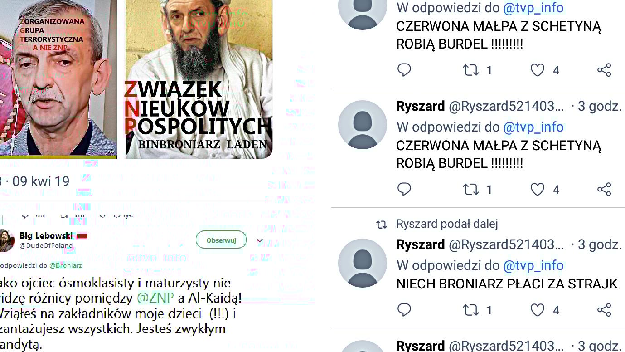This screenshot has height=352, width=625.
Task: Open the @tvp_info link above NIECH BRONIARZ tweet
Action: tap(533, 265)
